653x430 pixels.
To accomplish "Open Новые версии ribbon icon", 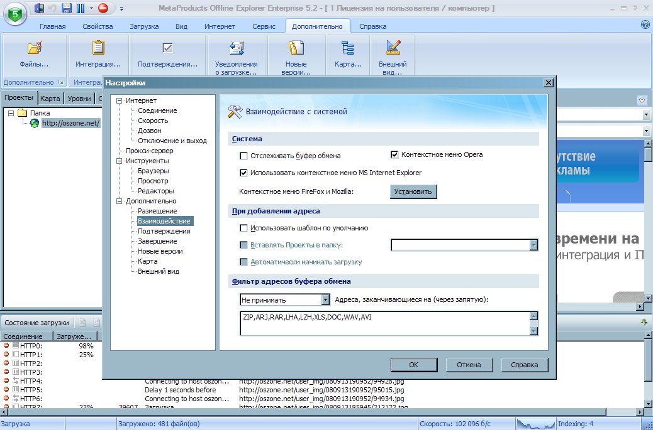I will (296, 48).
